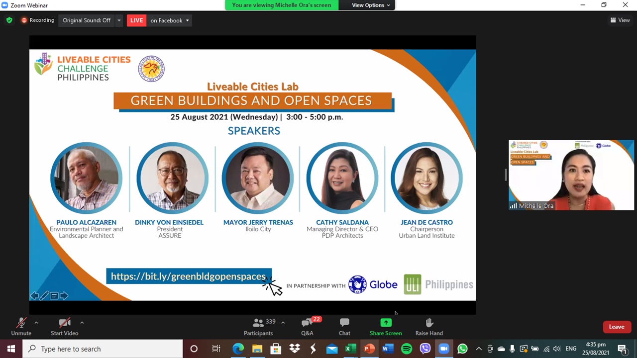The image size is (637, 358).
Task: Click the pen annotation icon on slide
Action: (44, 296)
